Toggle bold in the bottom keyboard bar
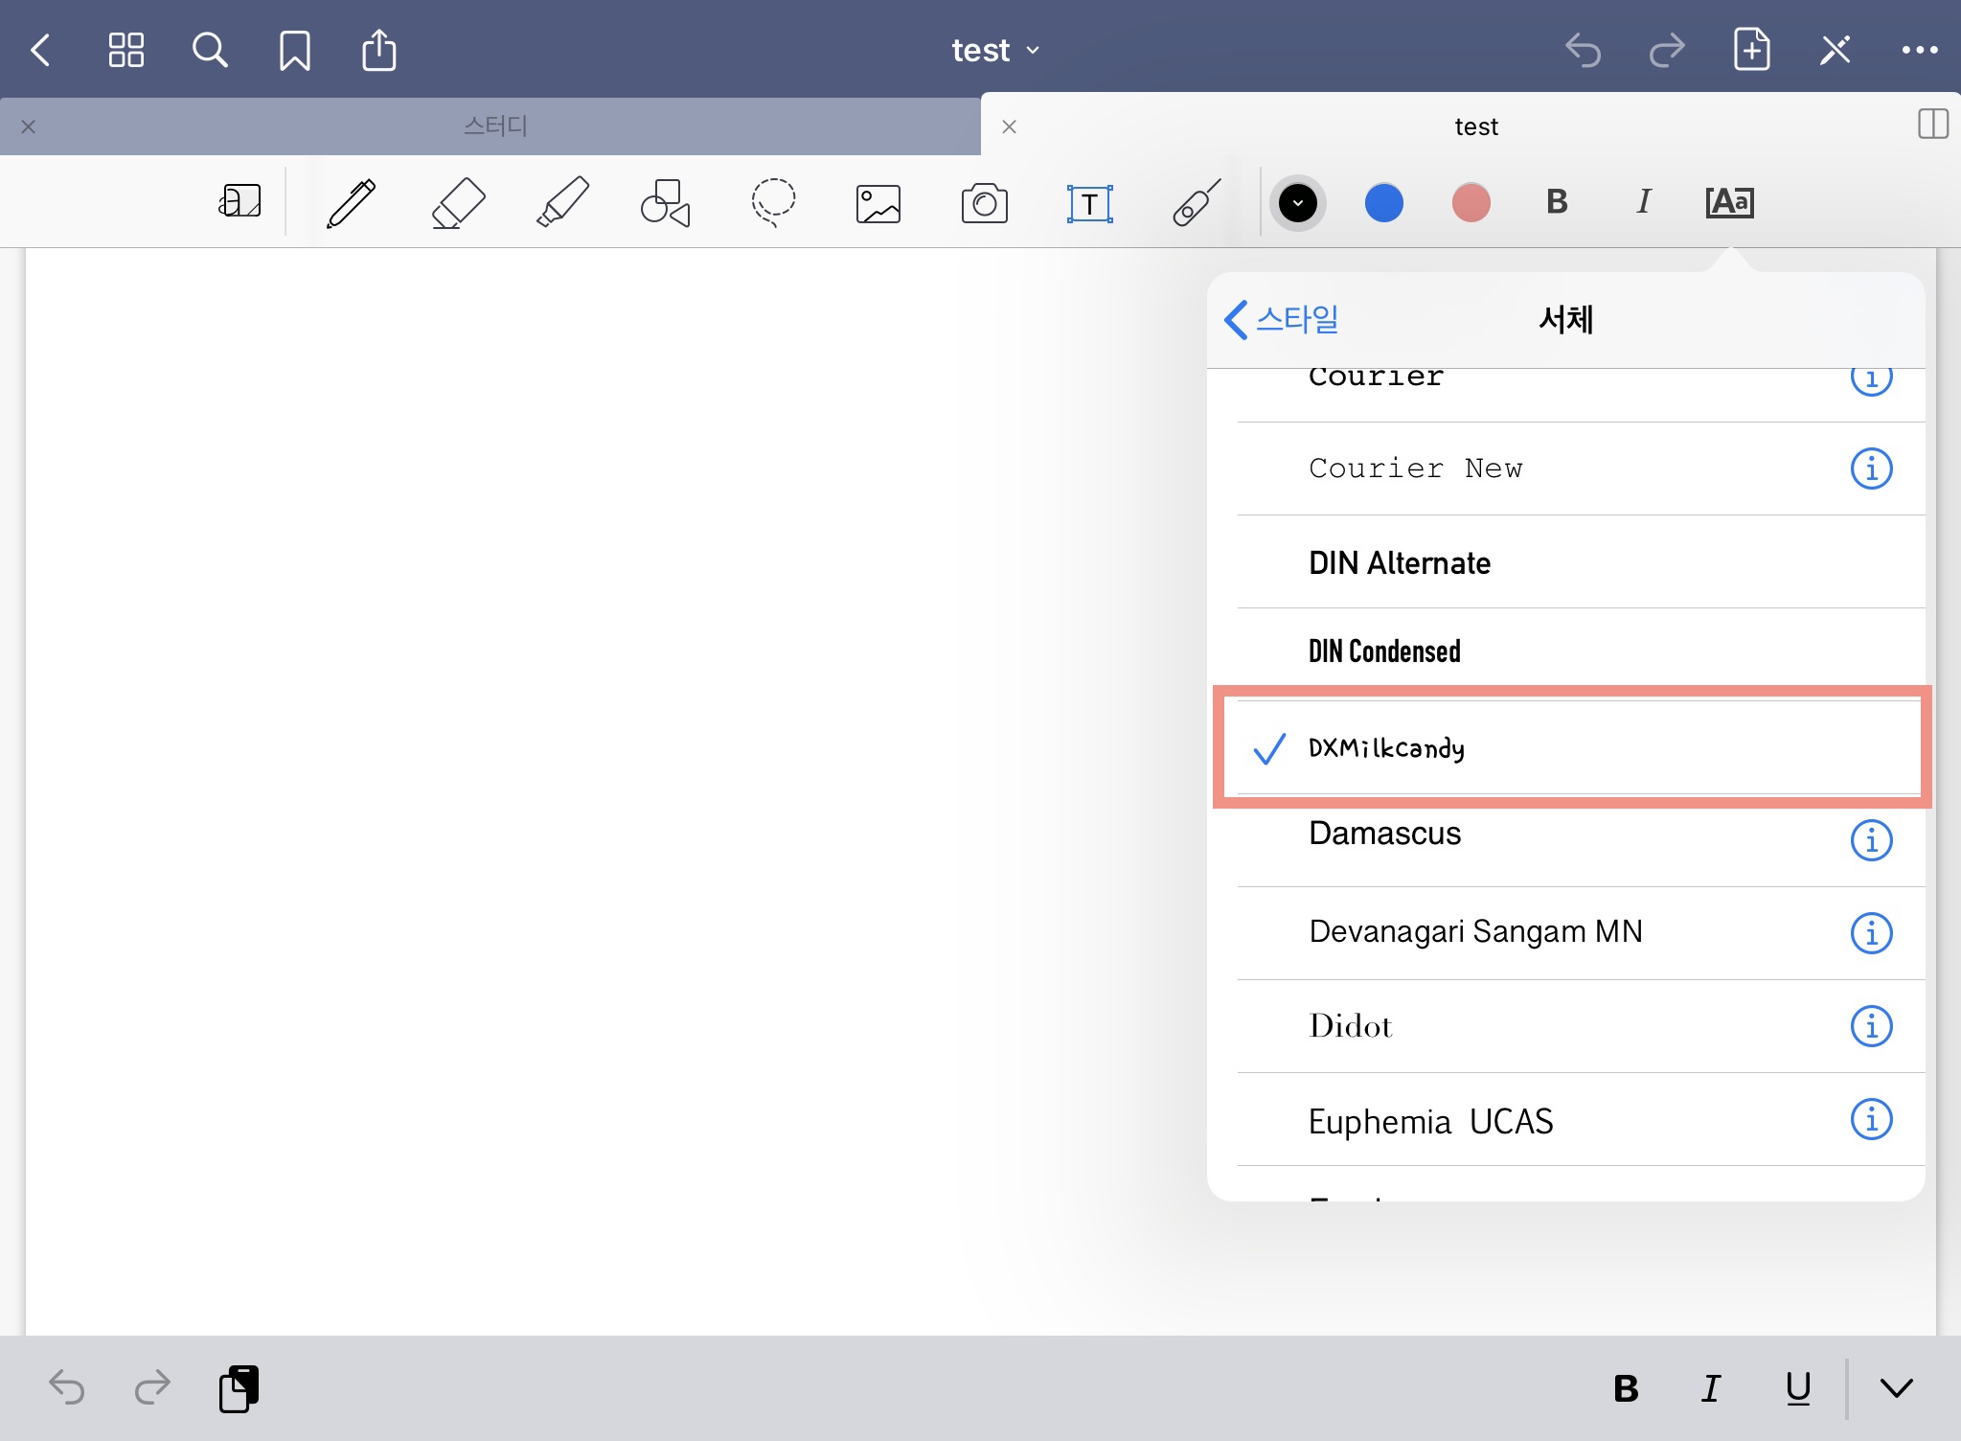 point(1626,1388)
